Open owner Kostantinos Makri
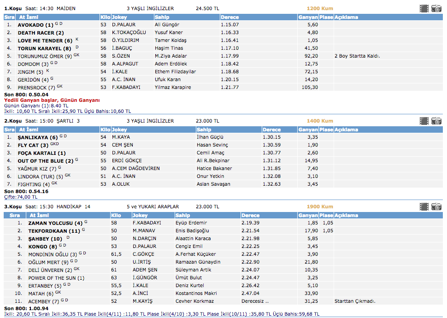Image resolution: width=447 pixels, height=318 pixels. tap(194, 293)
